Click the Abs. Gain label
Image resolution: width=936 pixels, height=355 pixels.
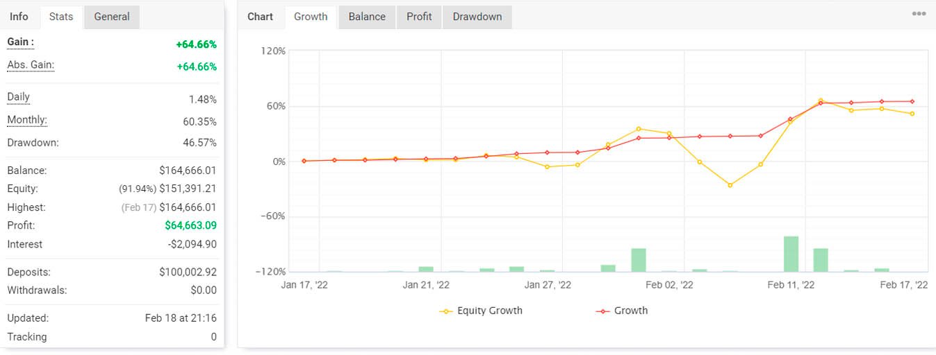(31, 65)
